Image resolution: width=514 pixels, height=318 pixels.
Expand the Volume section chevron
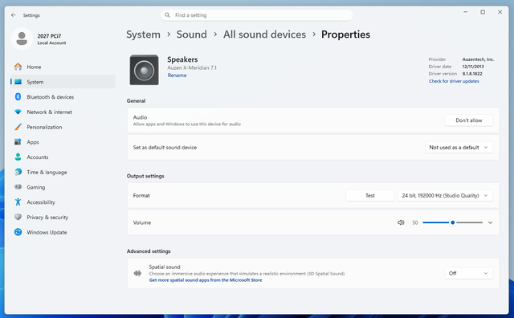tap(491, 222)
